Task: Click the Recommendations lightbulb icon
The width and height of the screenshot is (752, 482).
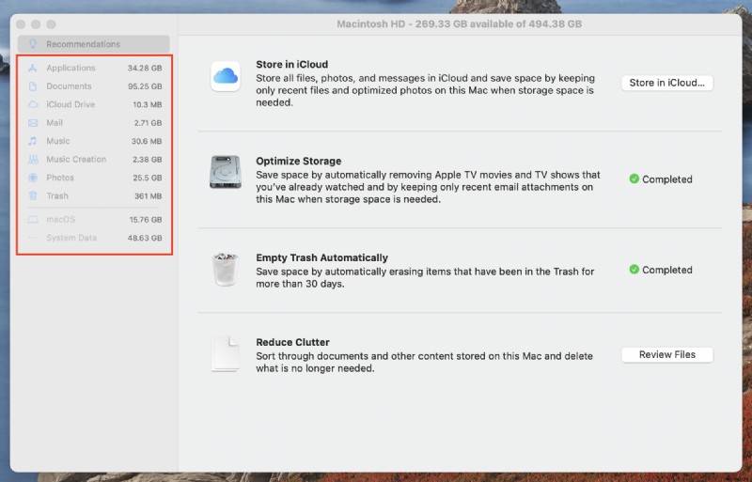Action: pos(33,44)
